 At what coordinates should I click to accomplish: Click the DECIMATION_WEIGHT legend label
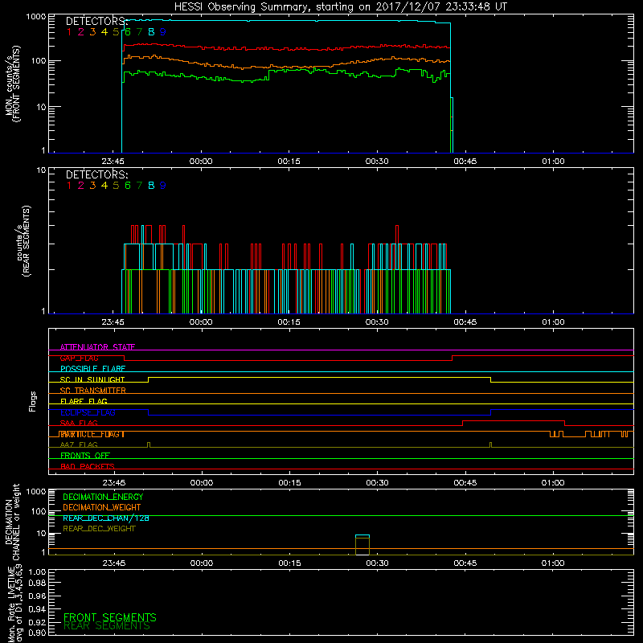click(102, 508)
